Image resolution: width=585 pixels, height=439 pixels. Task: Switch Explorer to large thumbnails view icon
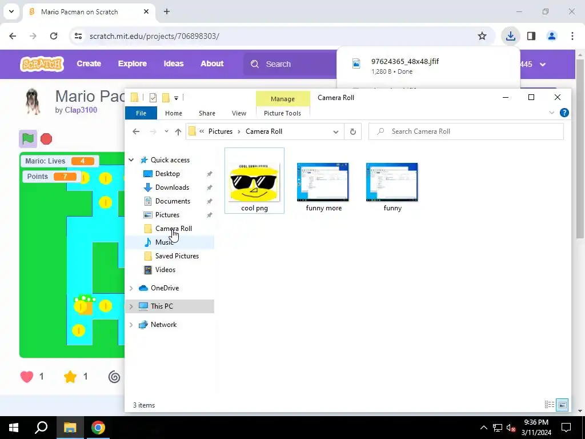562,405
